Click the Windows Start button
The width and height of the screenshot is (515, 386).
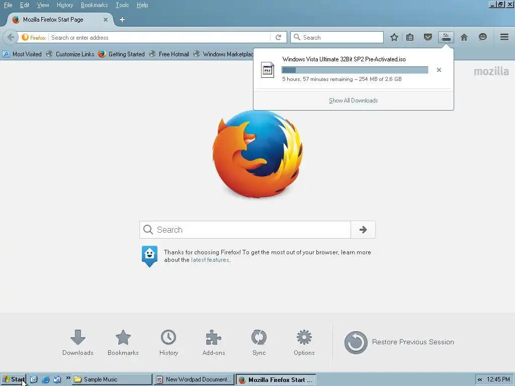[14, 379]
